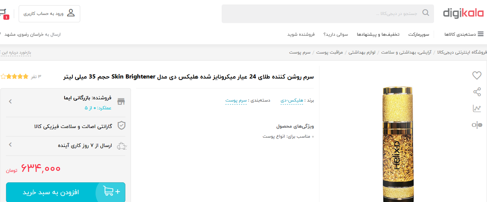Click the price ۶۳۴,۰۰۰ تومان
487x202 pixels.
[x=33, y=169]
